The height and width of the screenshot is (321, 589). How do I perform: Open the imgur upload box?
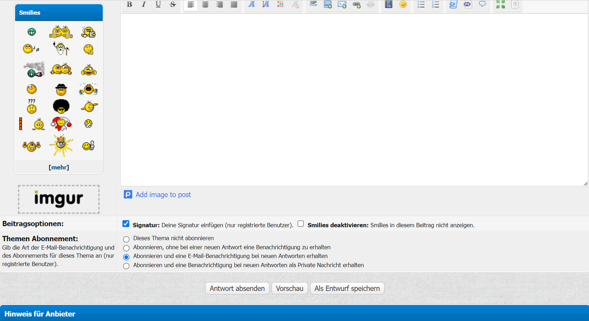click(x=59, y=199)
